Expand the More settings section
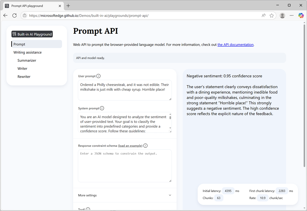The width and height of the screenshot is (307, 211). coord(125,195)
